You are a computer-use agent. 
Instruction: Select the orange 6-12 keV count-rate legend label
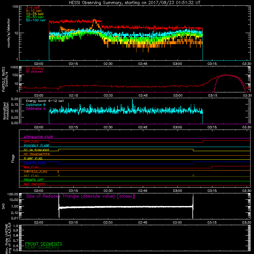(x=34, y=11)
